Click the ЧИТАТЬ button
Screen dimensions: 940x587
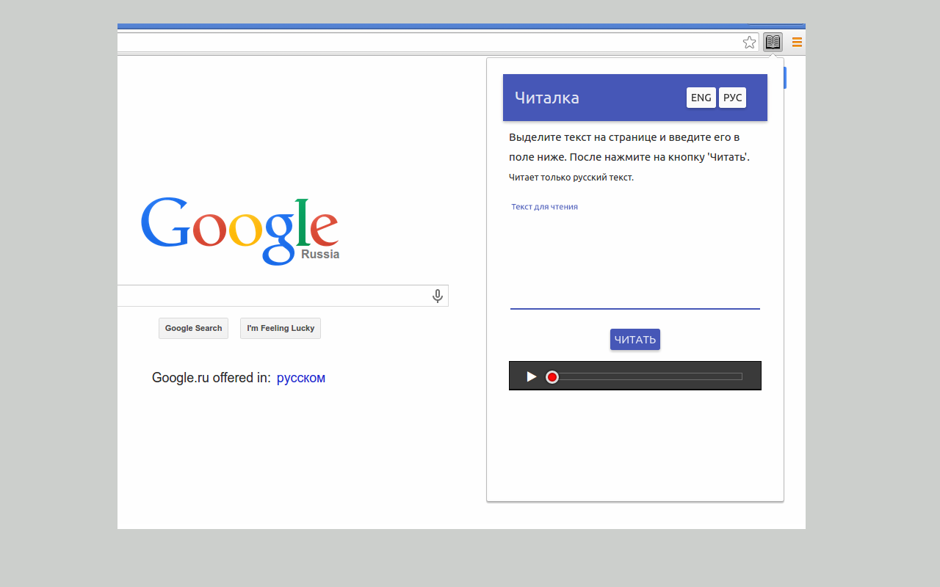635,339
